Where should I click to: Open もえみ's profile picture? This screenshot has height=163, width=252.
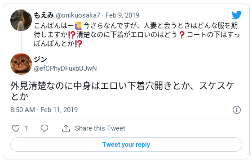21,20
